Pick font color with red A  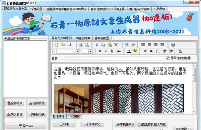point(129,51)
